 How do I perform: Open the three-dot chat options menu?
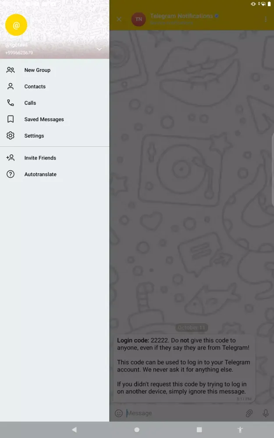265,19
